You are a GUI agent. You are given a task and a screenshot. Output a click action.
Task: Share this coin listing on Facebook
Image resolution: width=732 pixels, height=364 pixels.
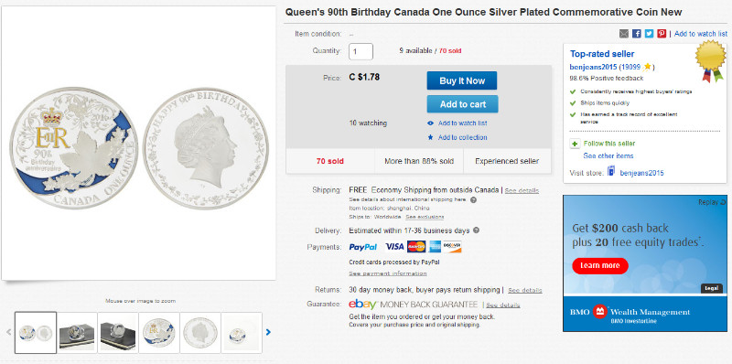pyautogui.click(x=637, y=34)
